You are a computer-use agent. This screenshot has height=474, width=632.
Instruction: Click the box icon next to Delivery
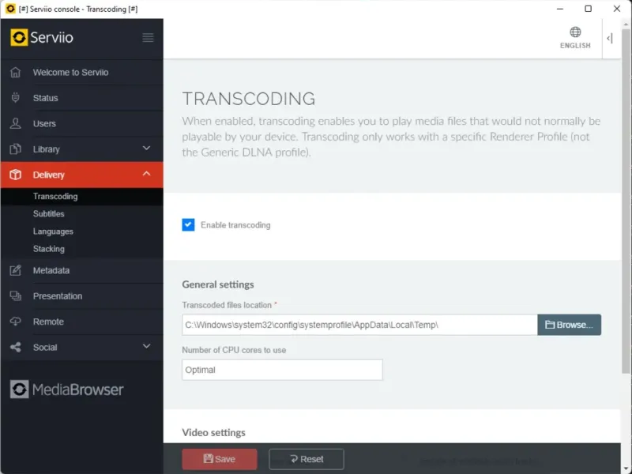coord(15,175)
